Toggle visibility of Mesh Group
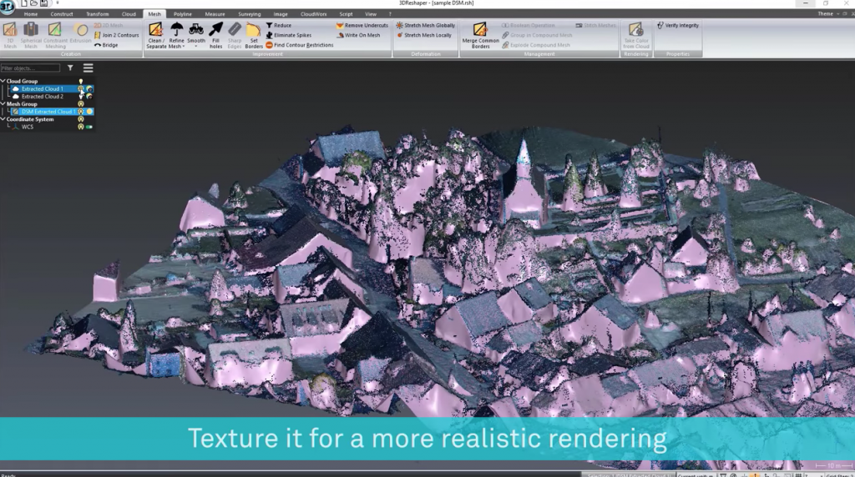The image size is (855, 477). click(x=81, y=104)
